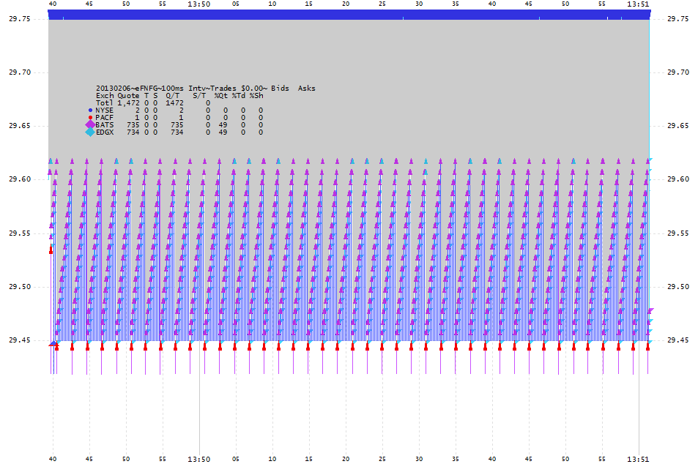The height and width of the screenshot is (464, 698).
Task: Click the bottom time axis label 35
Action: tap(455, 459)
